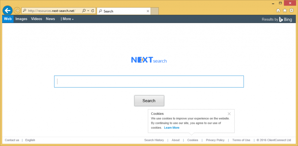Switch to Videos search category
The height and width of the screenshot is (146, 298).
(36, 19)
